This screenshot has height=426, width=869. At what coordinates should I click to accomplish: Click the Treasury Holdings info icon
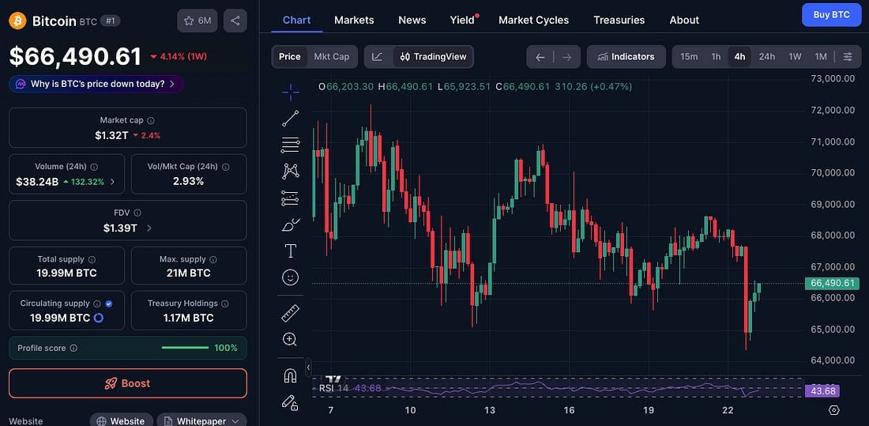pos(224,303)
